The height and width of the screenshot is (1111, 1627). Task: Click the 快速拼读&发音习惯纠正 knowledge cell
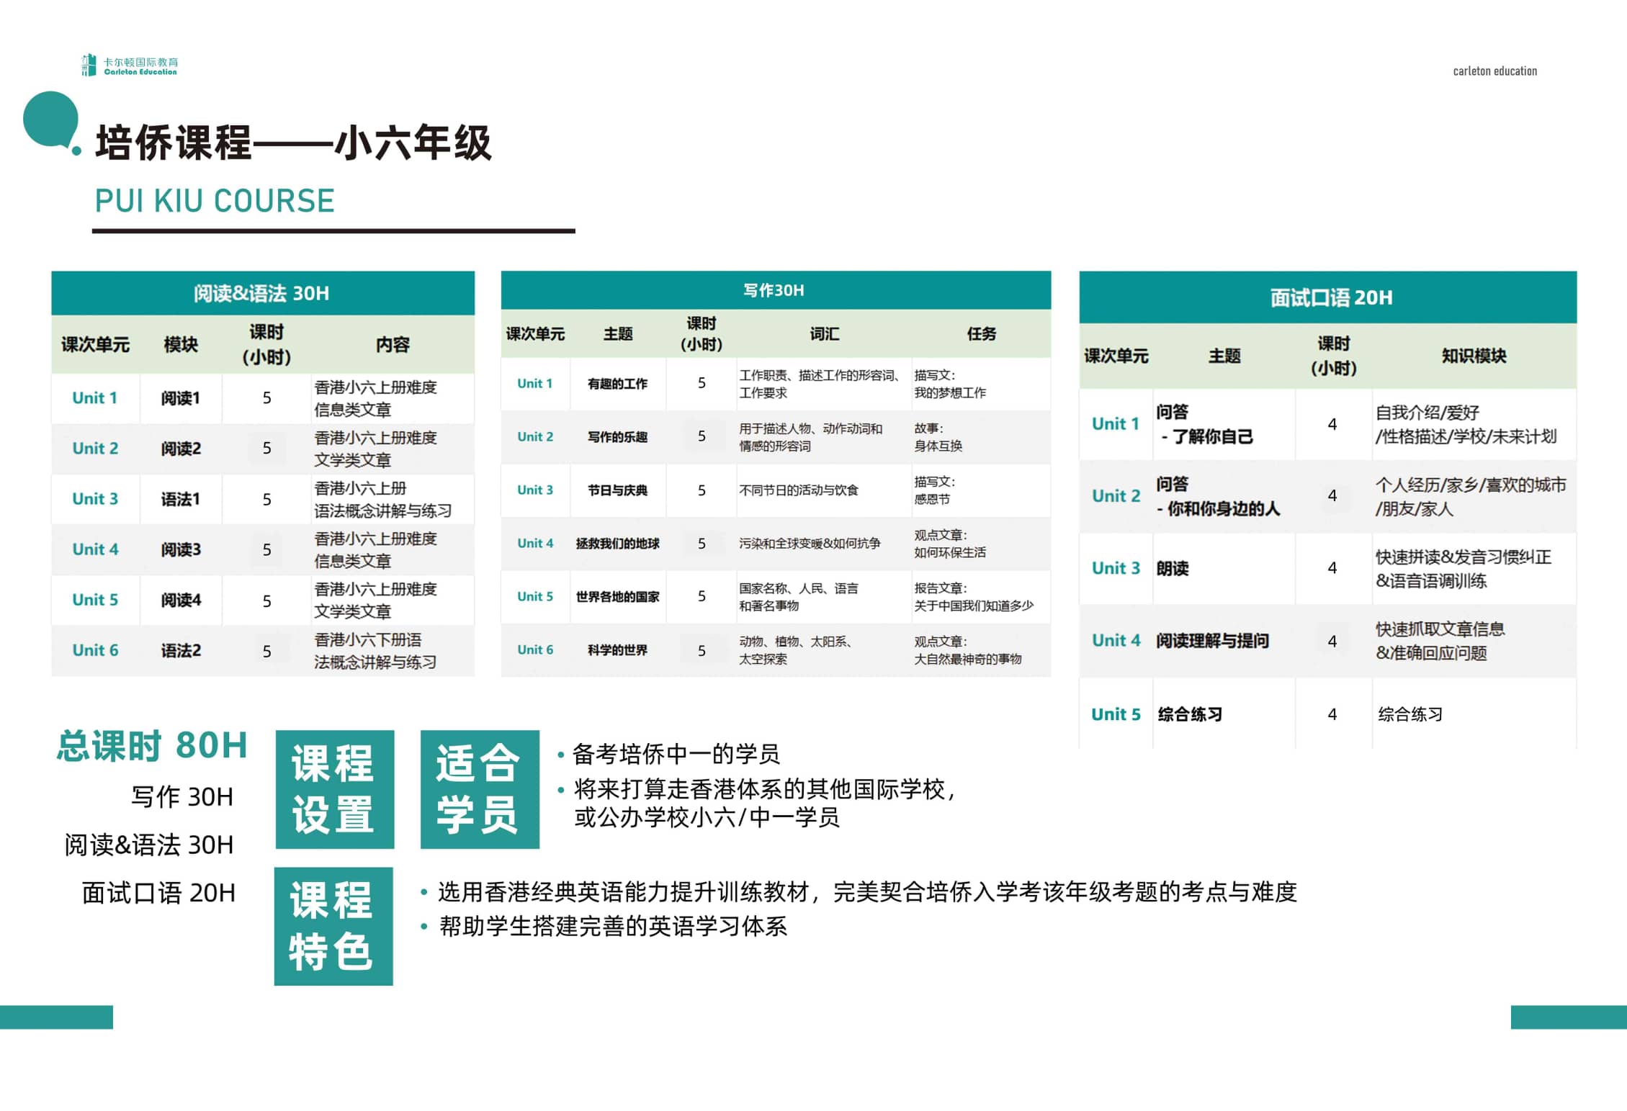[x=1474, y=568]
